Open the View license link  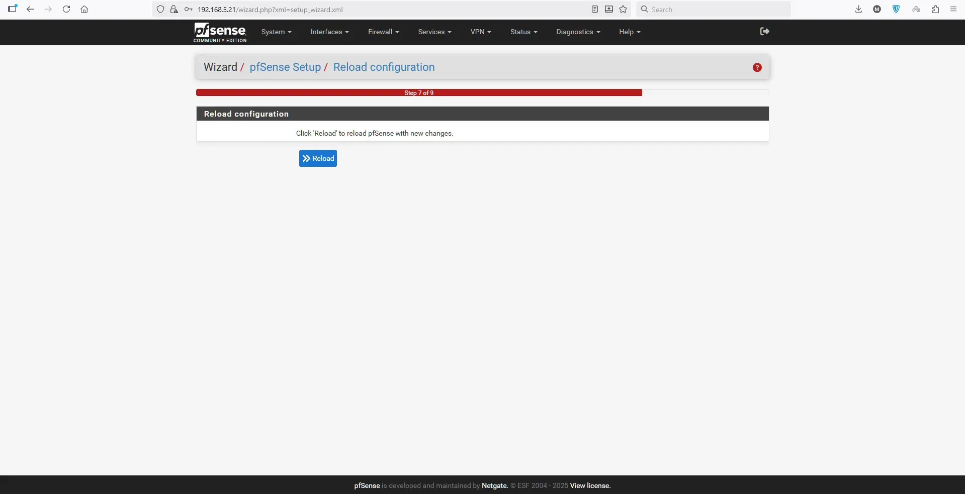click(590, 485)
